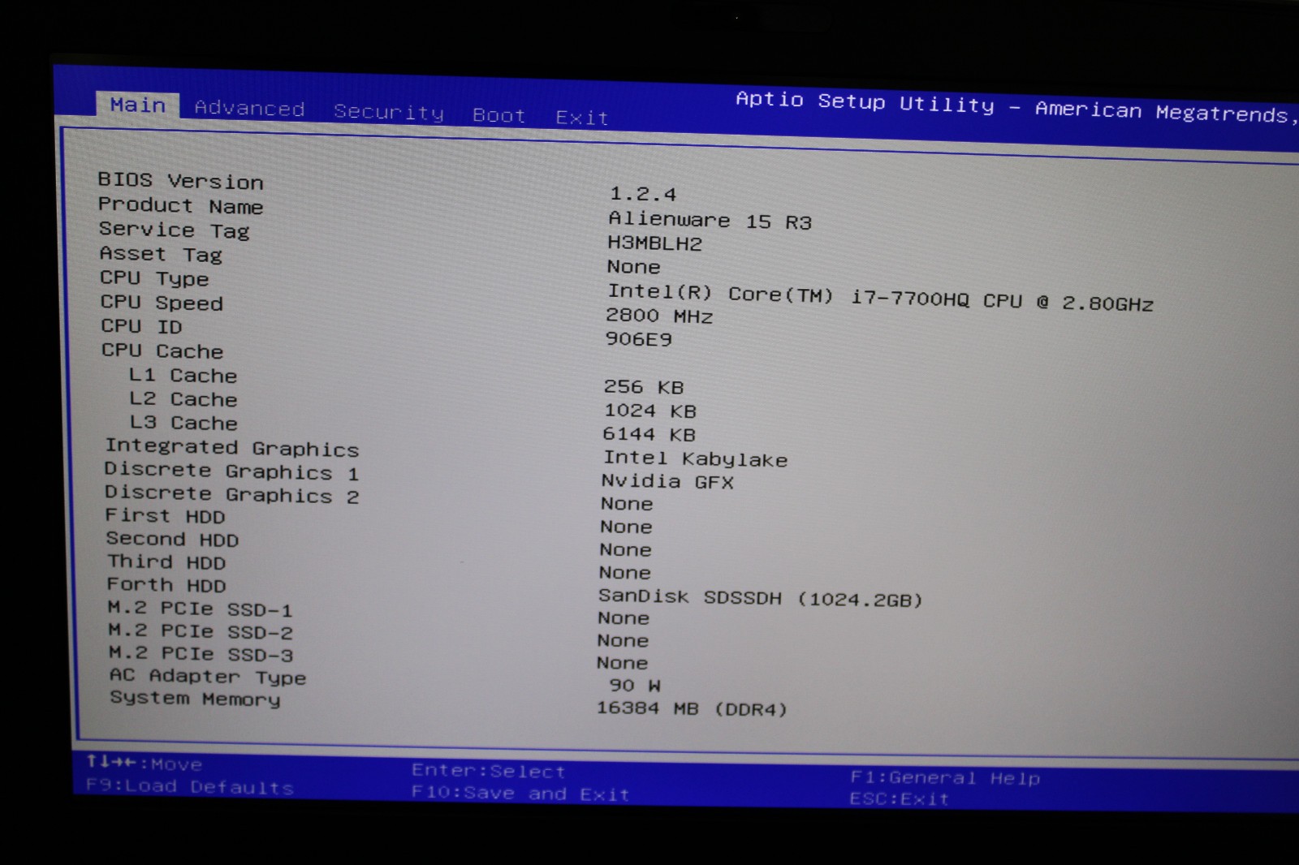Click the Second HDD label
The image size is (1299, 865).
172,539
